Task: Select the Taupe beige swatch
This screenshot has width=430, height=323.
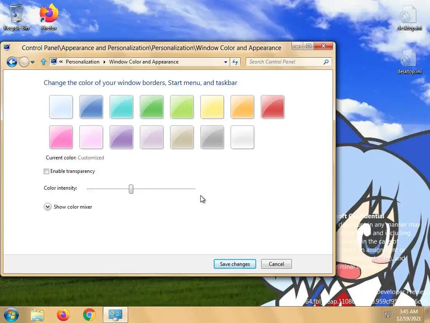Action: pos(182,137)
